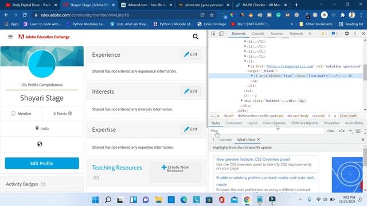
Task: Close the DevTools bottom drawer
Action: (x=363, y=140)
